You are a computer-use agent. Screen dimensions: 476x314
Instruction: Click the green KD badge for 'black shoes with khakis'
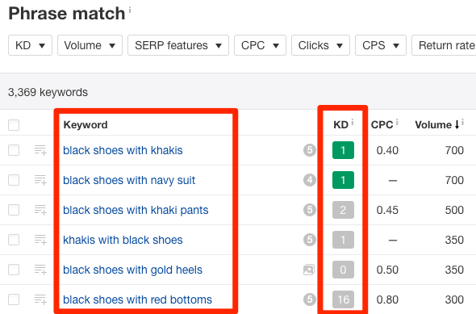[343, 150]
